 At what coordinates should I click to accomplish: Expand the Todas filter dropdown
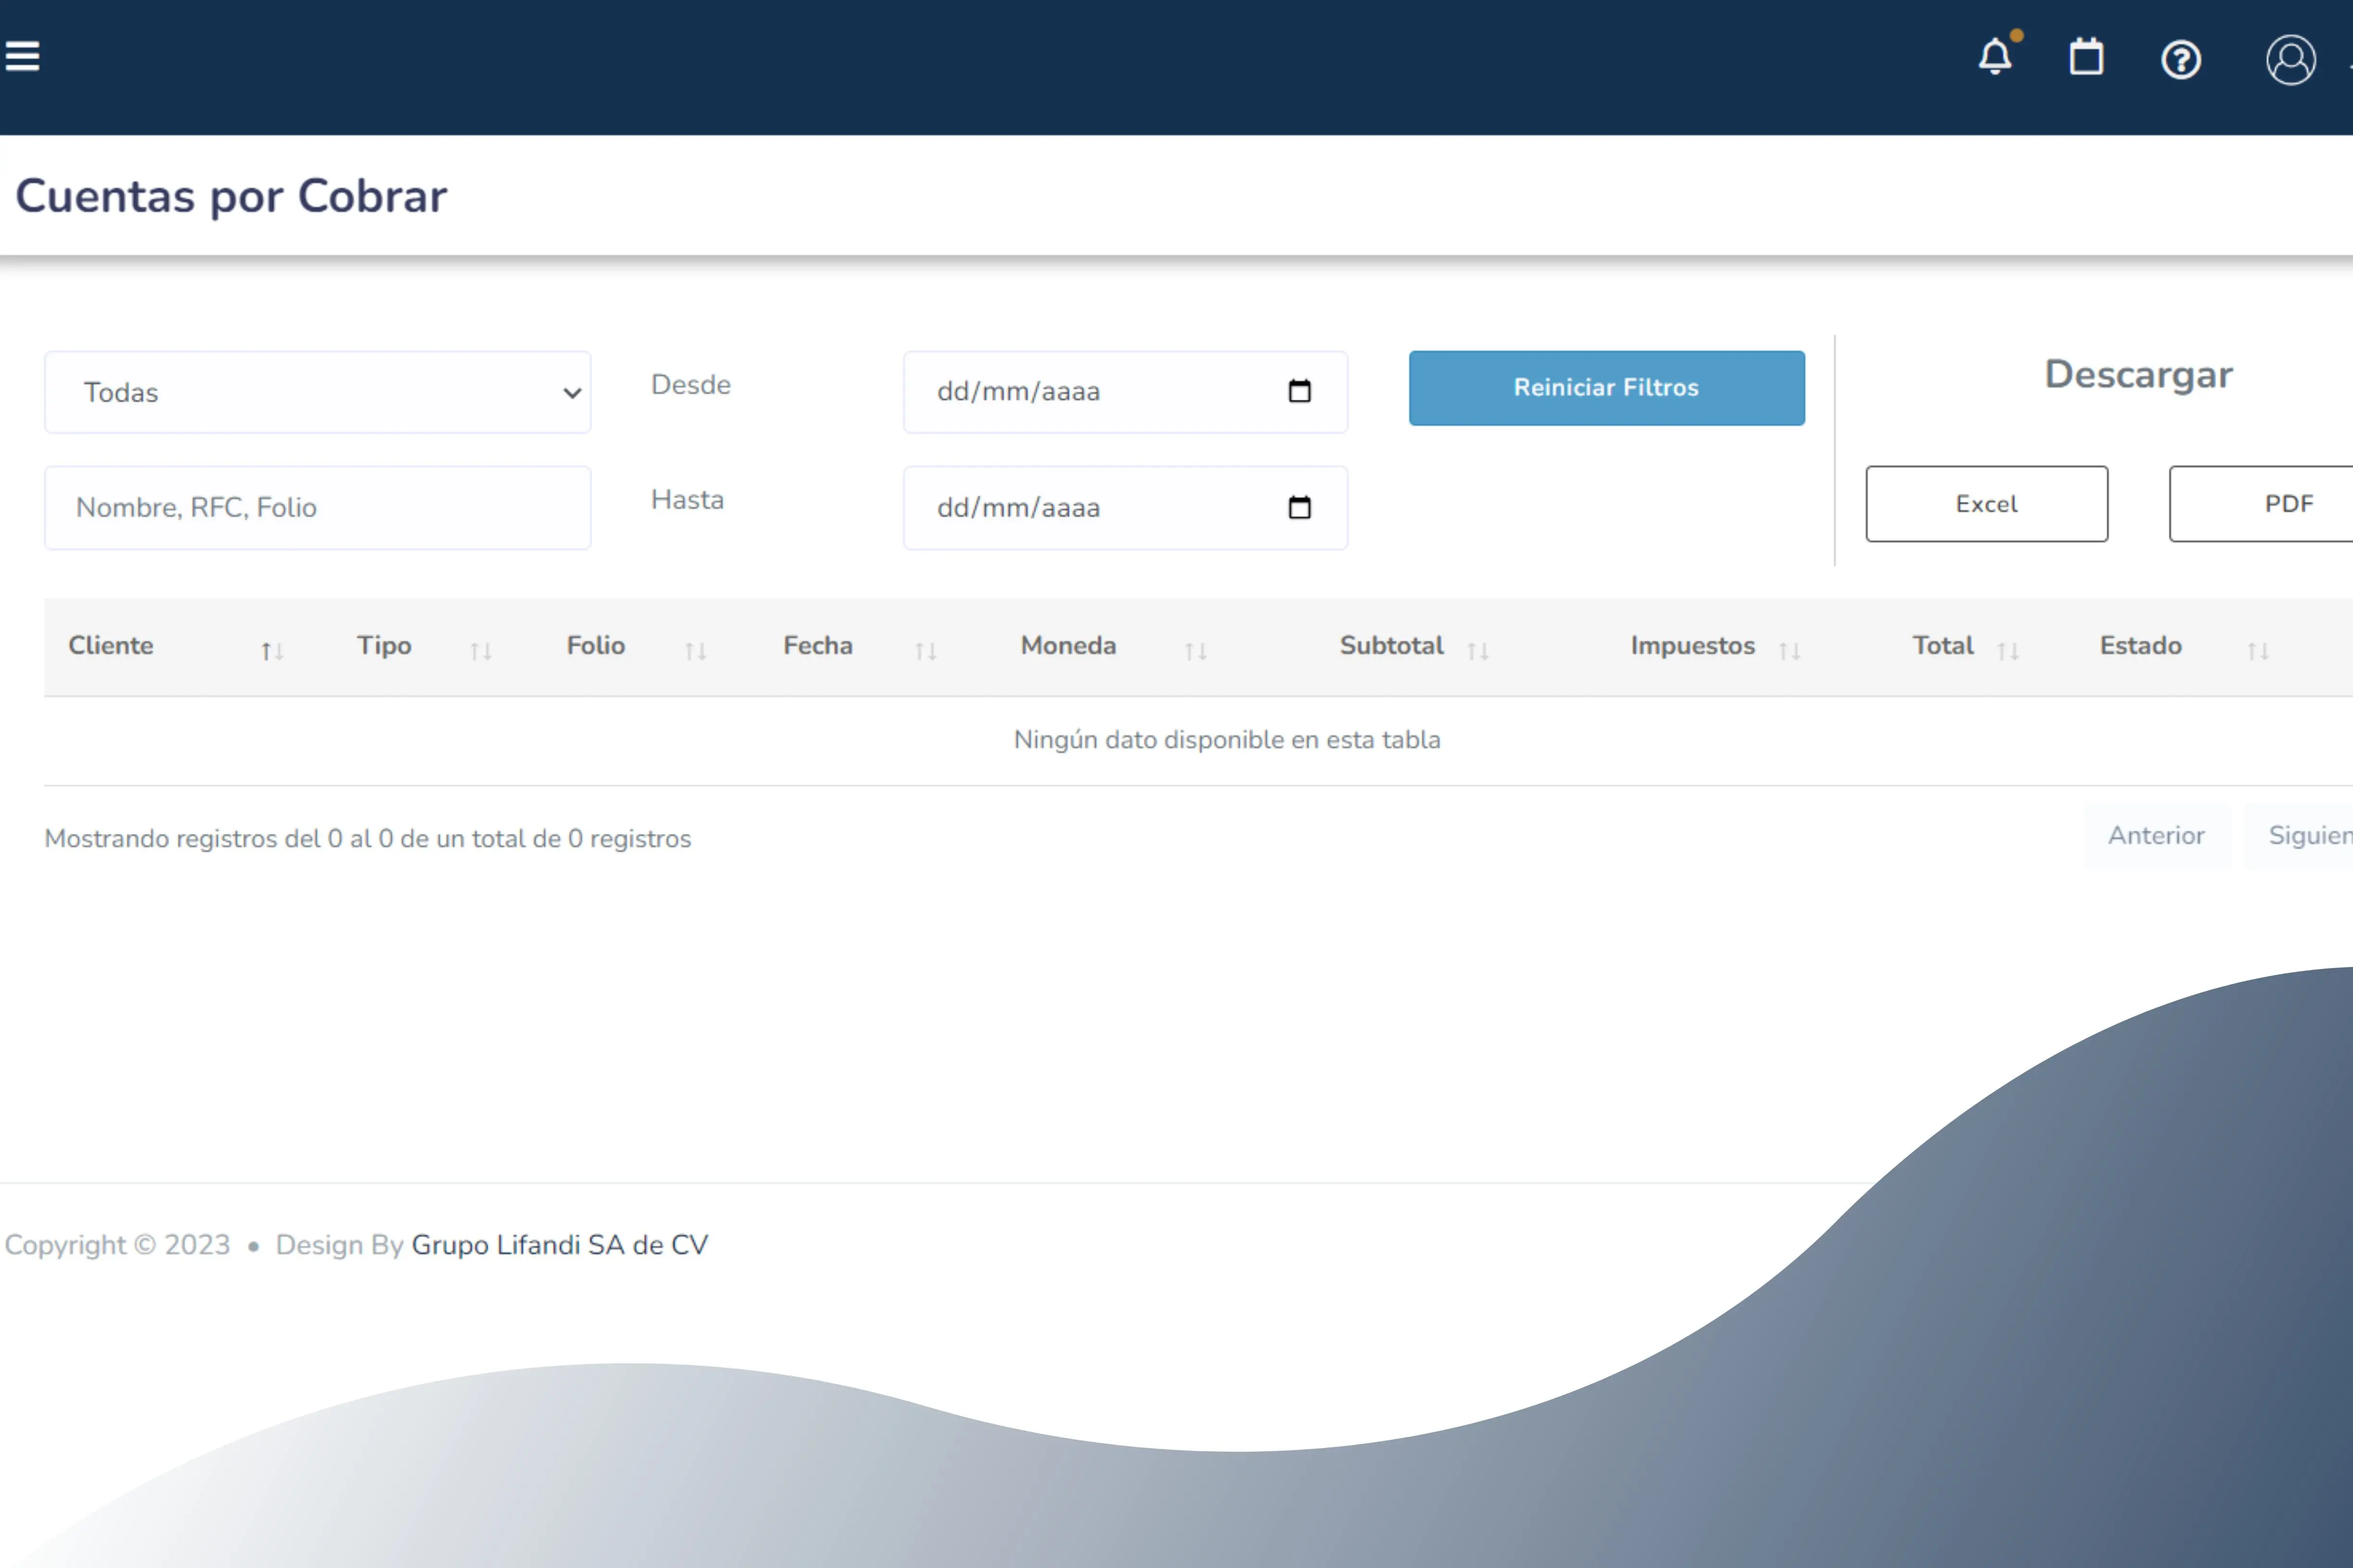[317, 392]
